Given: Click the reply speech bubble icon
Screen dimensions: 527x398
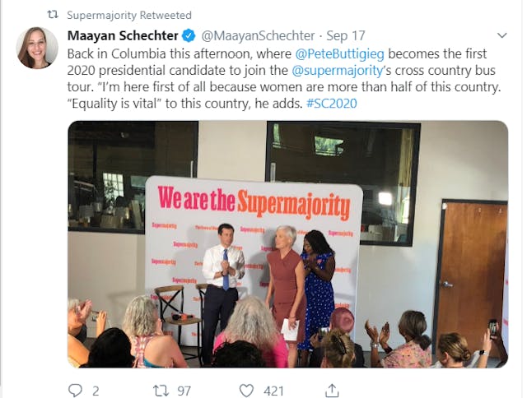Looking at the screenshot, I should click(76, 390).
